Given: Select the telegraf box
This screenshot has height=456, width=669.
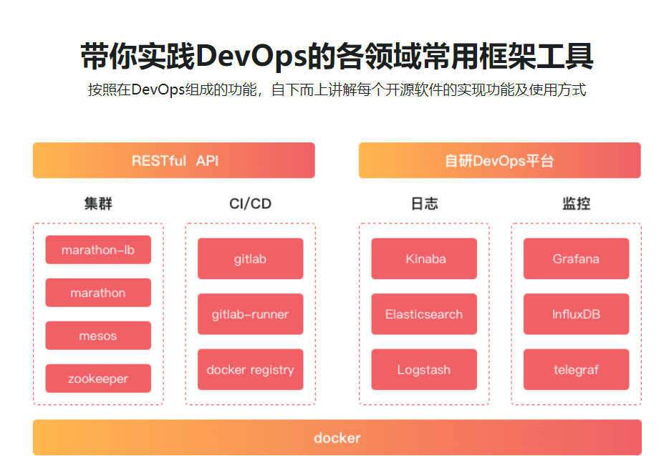Looking at the screenshot, I should click(577, 369).
